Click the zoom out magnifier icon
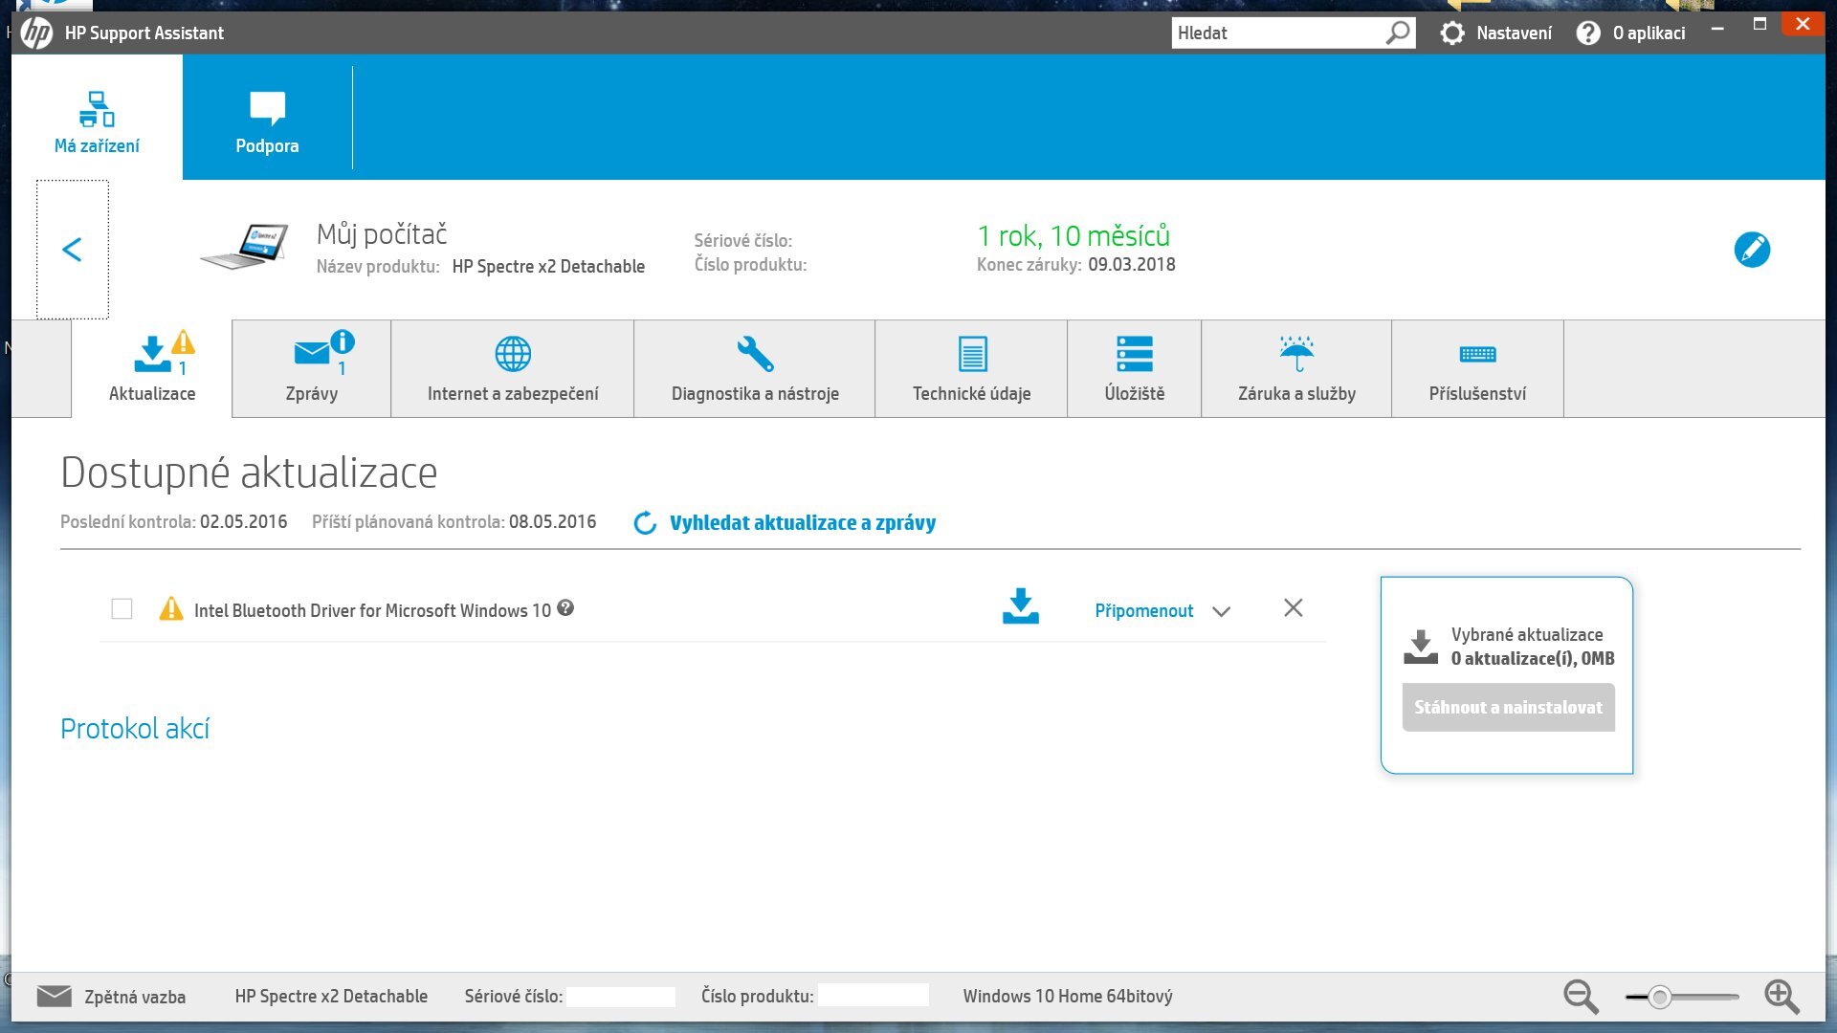This screenshot has height=1033, width=1837. [1580, 996]
